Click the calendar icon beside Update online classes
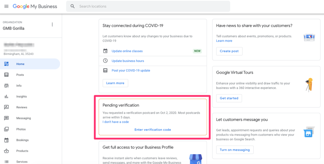Viewport: 324px width, 164px height. [105, 51]
